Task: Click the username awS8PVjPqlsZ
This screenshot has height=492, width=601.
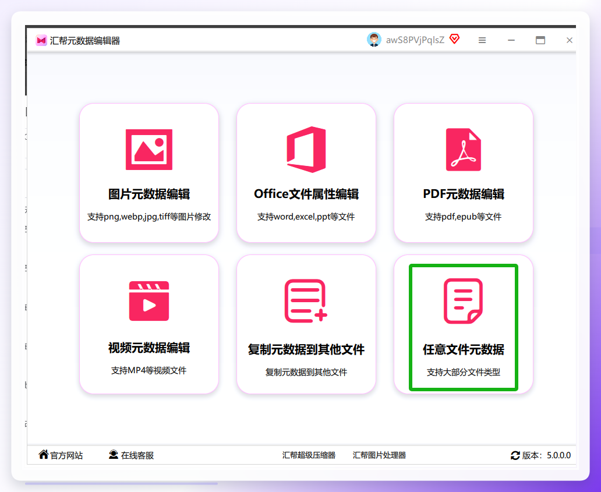Action: [x=415, y=40]
